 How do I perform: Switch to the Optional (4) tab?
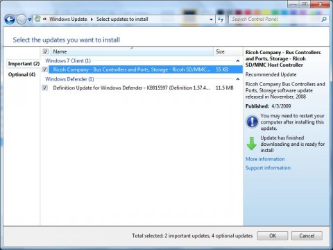pos(22,74)
